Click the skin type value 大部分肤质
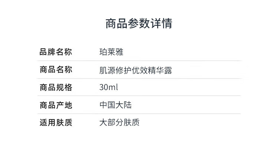 (x=119, y=123)
